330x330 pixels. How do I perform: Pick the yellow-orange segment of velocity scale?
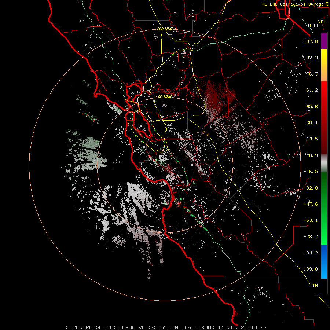tap(324, 65)
